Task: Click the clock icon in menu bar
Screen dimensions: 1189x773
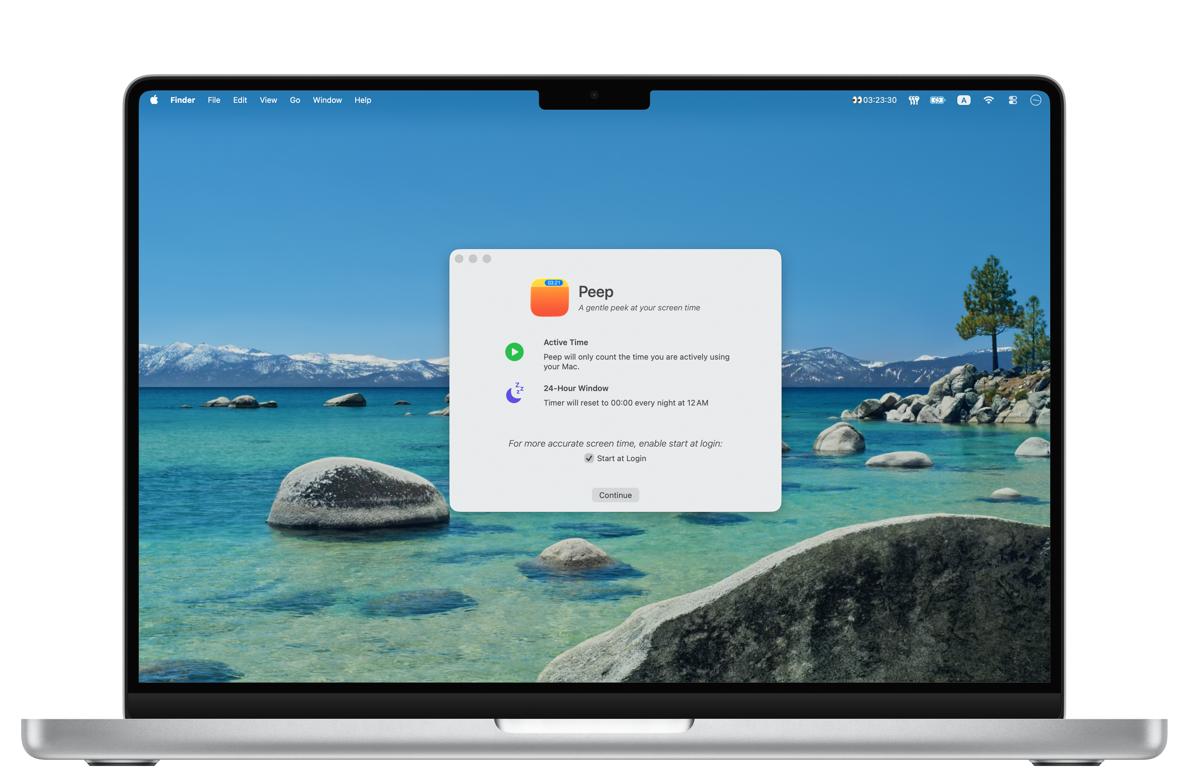Action: 1036,100
